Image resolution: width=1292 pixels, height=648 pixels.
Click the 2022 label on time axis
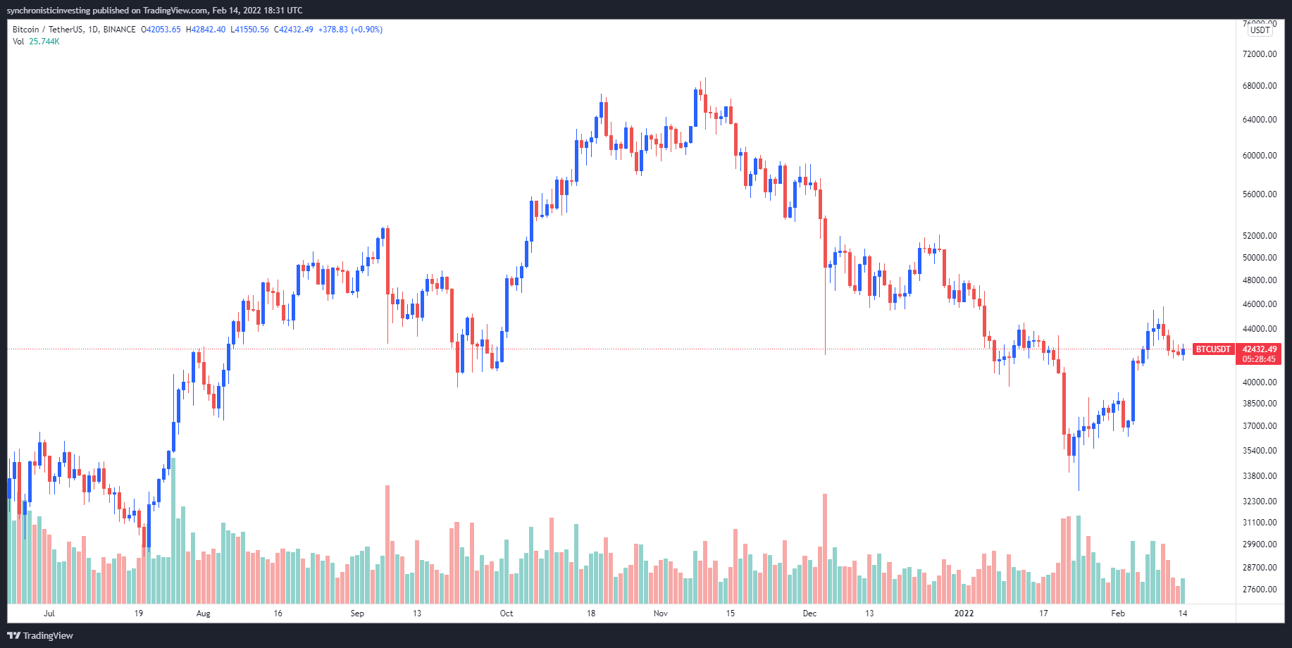[x=964, y=613]
